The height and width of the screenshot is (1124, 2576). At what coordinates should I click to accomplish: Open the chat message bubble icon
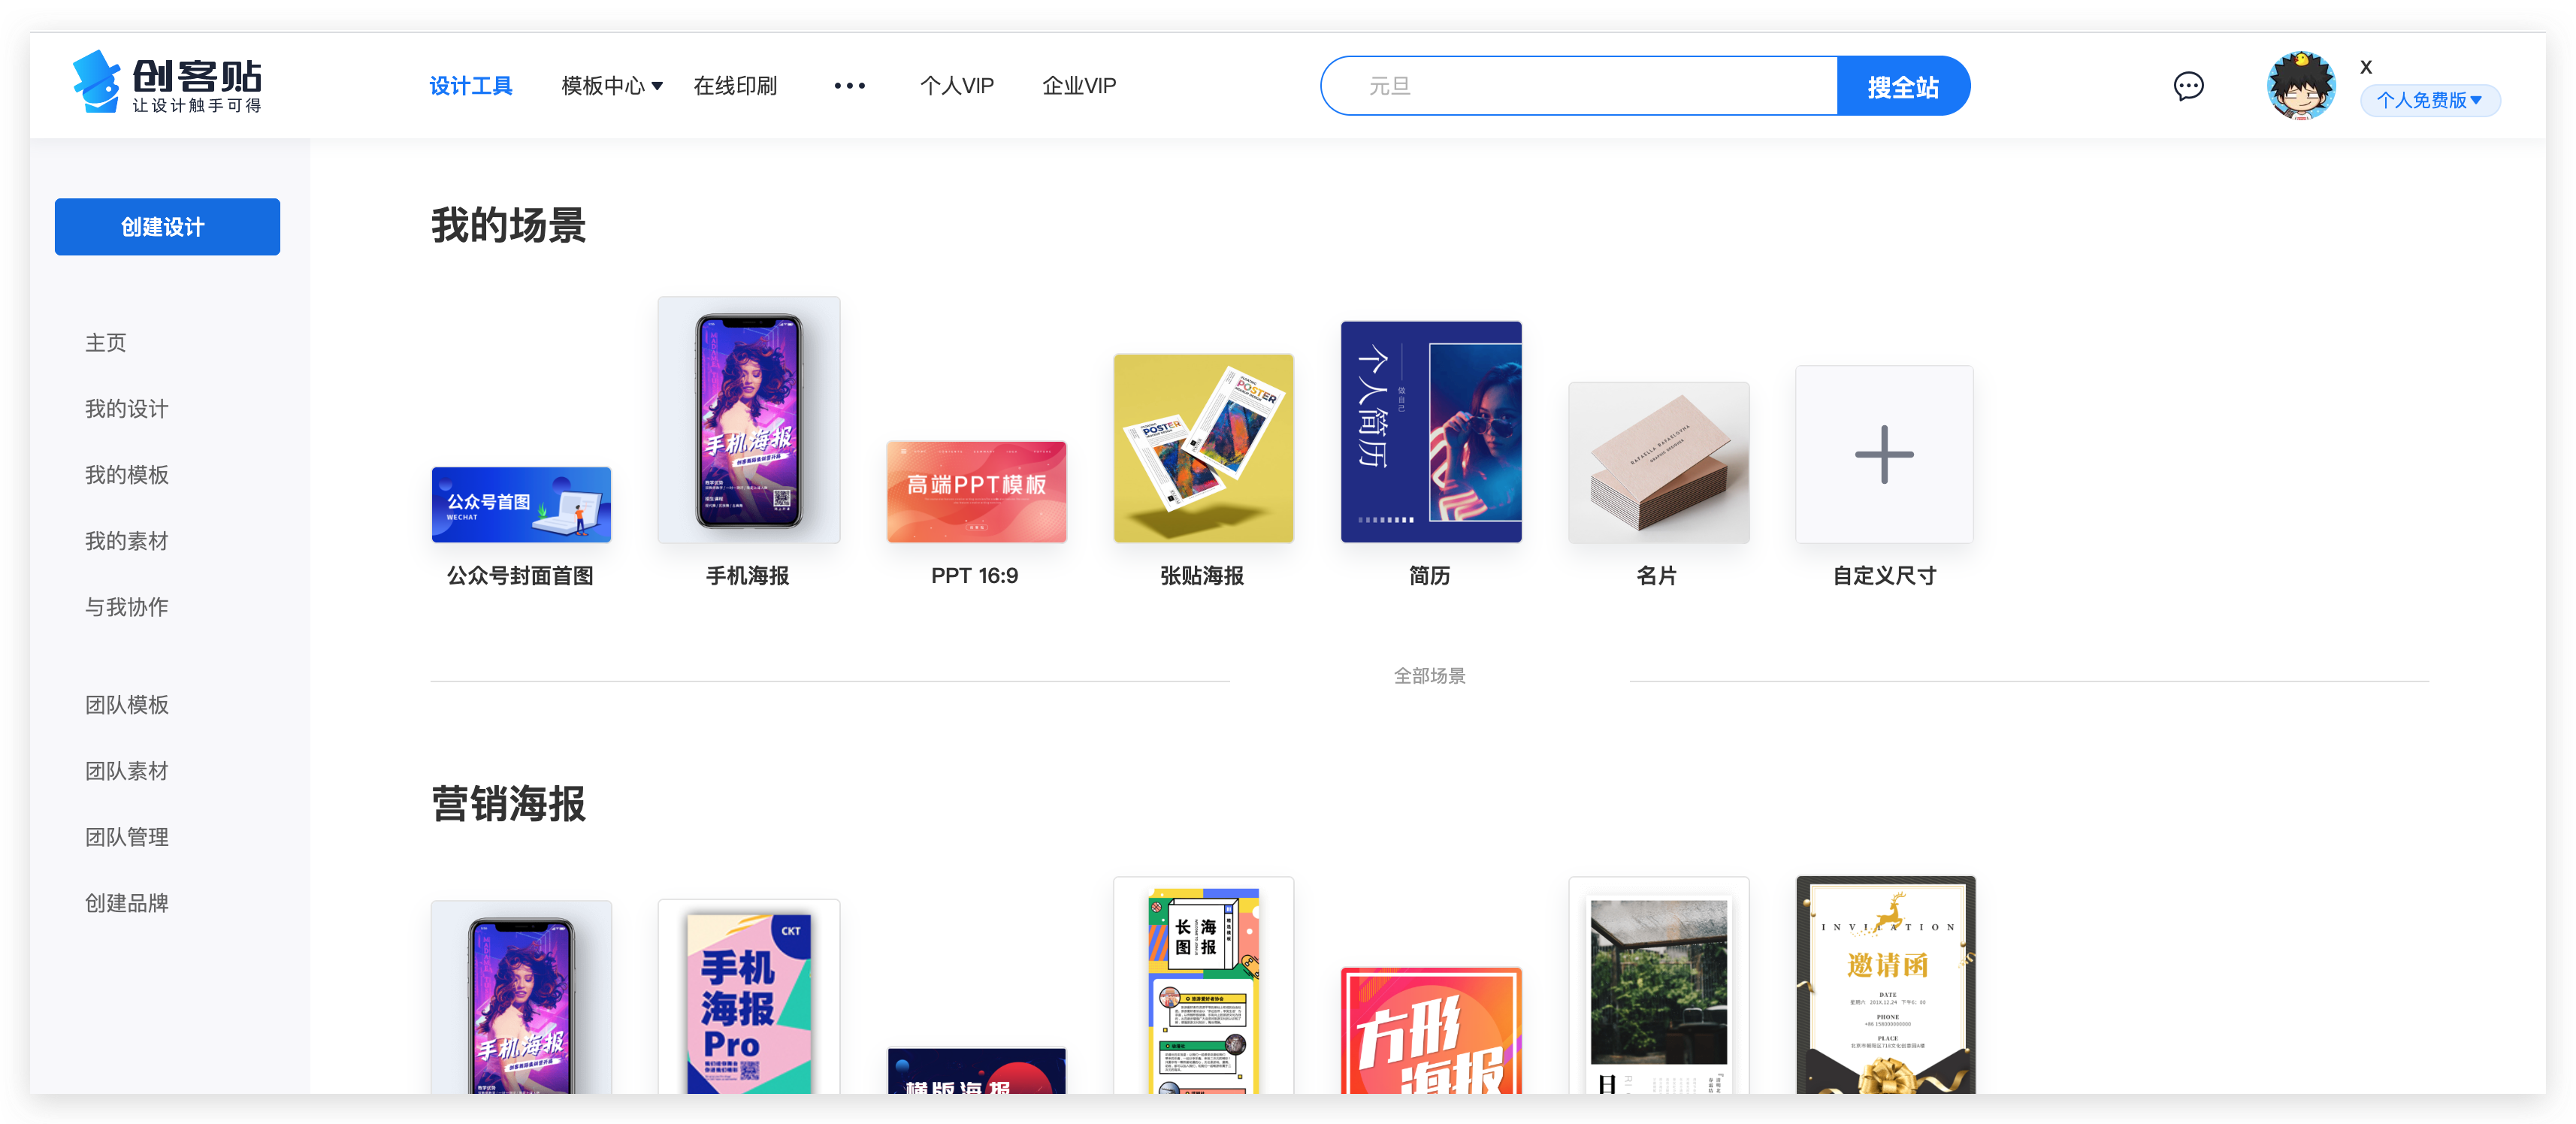tap(2189, 86)
